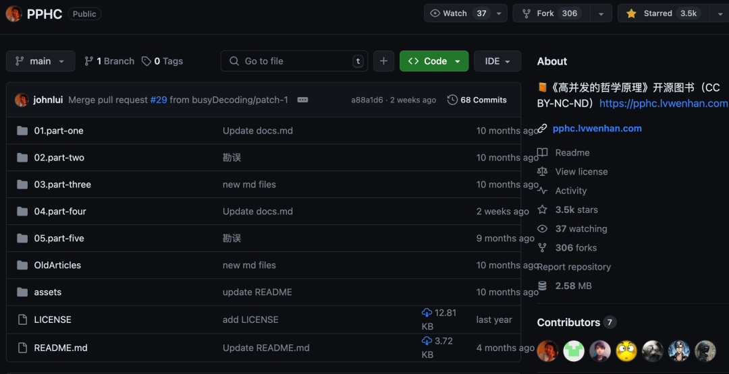
Task: Click the last contributor avatar in row
Action: pyautogui.click(x=705, y=351)
